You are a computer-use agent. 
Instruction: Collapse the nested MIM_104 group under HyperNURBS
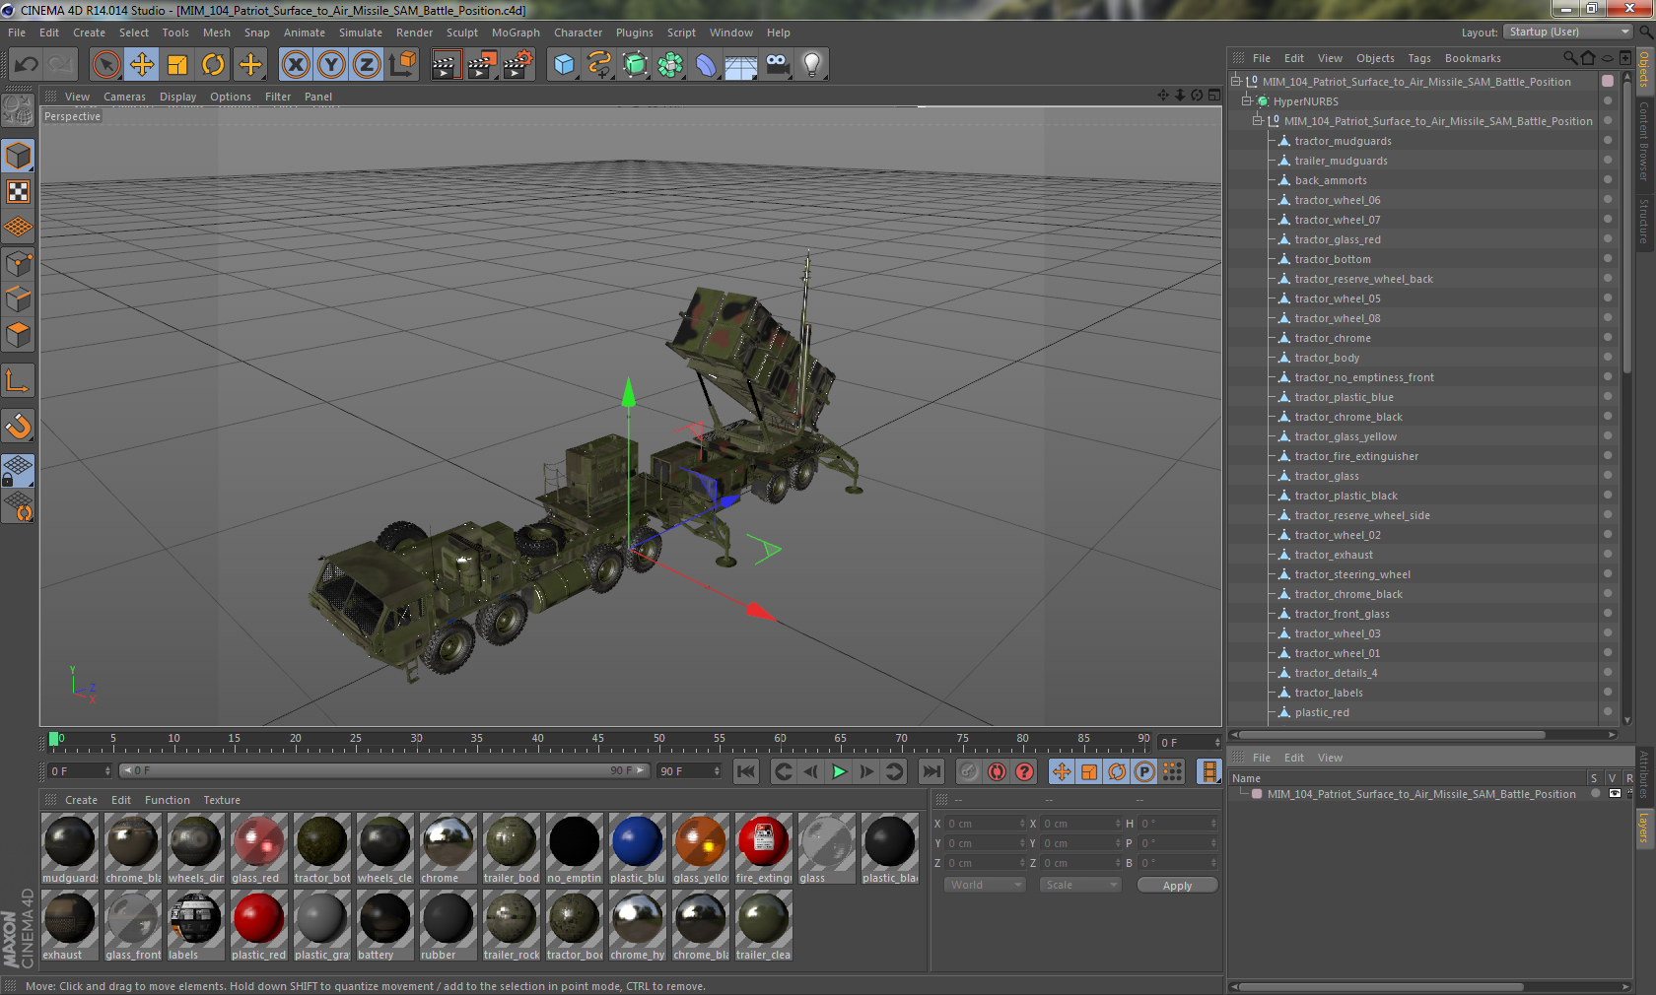pyautogui.click(x=1258, y=120)
